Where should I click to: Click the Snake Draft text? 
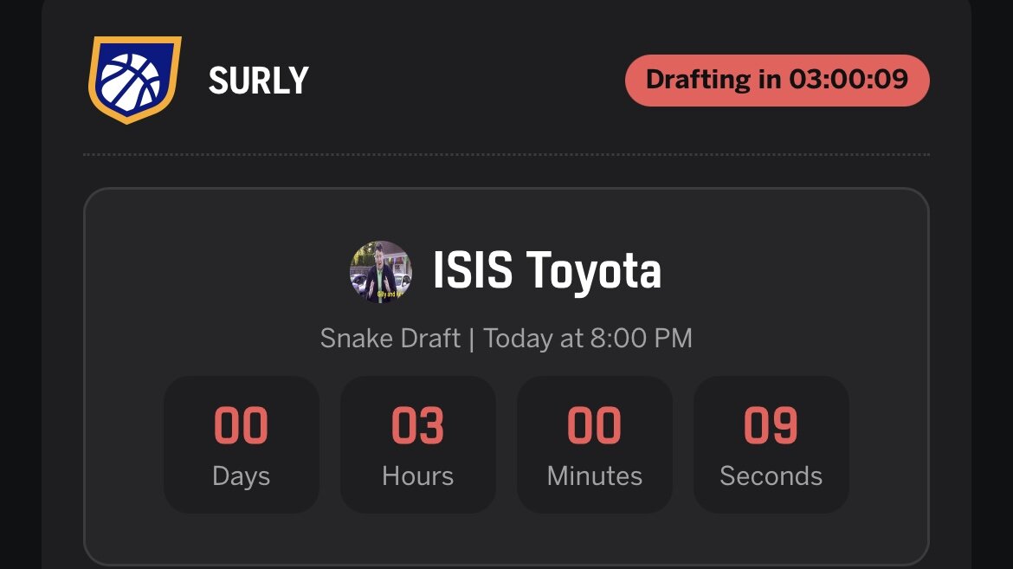[390, 338]
